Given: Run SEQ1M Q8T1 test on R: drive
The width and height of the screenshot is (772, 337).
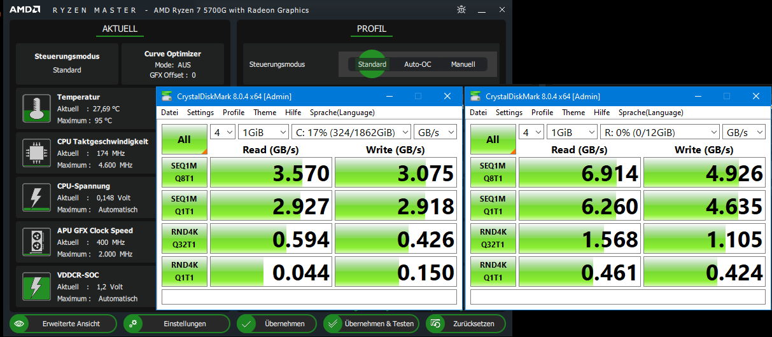Looking at the screenshot, I should pyautogui.click(x=493, y=172).
